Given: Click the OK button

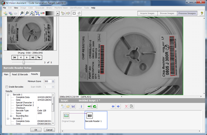Looking at the screenshot, I should [36, 130].
